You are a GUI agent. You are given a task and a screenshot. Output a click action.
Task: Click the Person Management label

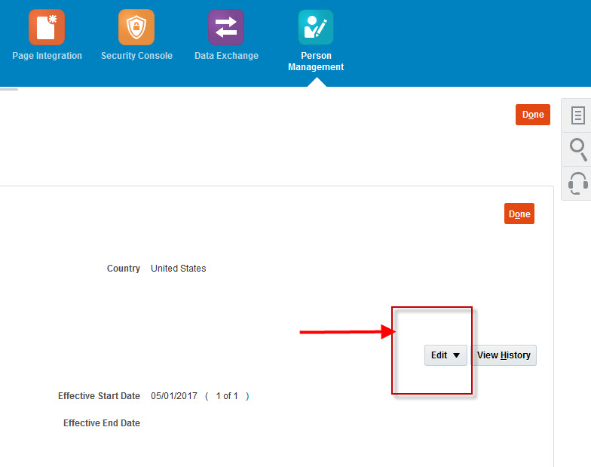316,61
